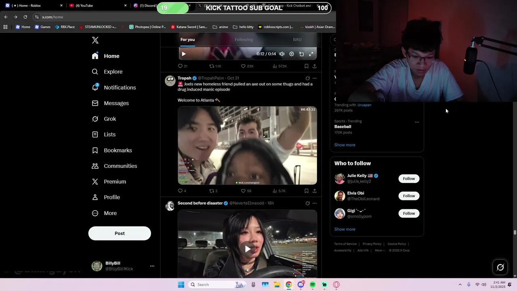Open Bookmarks in the sidebar

(112, 150)
